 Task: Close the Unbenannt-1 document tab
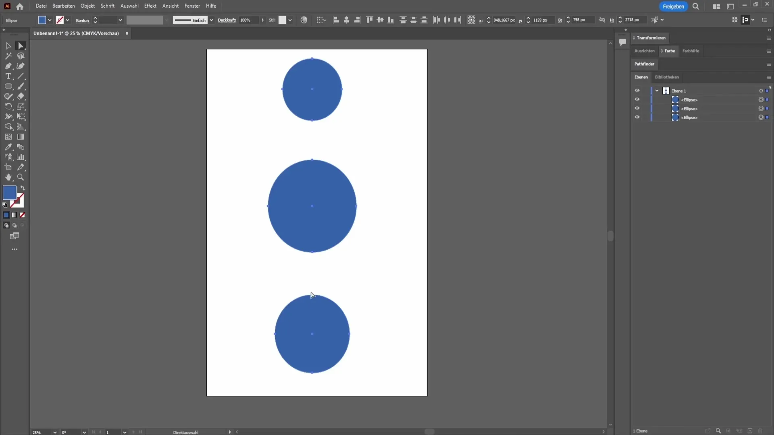coord(127,33)
